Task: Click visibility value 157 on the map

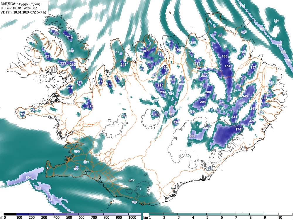Action: coord(253,67)
